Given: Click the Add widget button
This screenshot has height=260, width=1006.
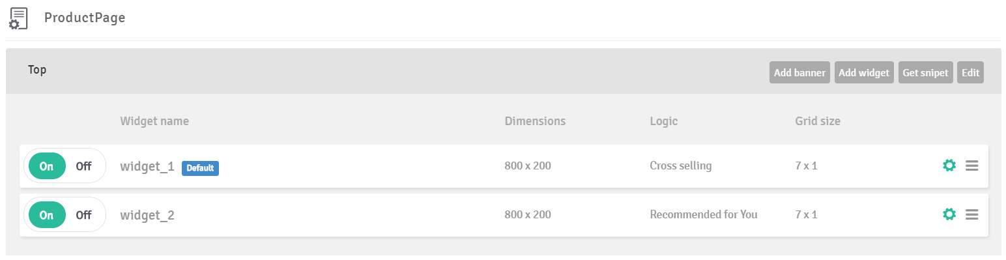Looking at the screenshot, I should 864,72.
